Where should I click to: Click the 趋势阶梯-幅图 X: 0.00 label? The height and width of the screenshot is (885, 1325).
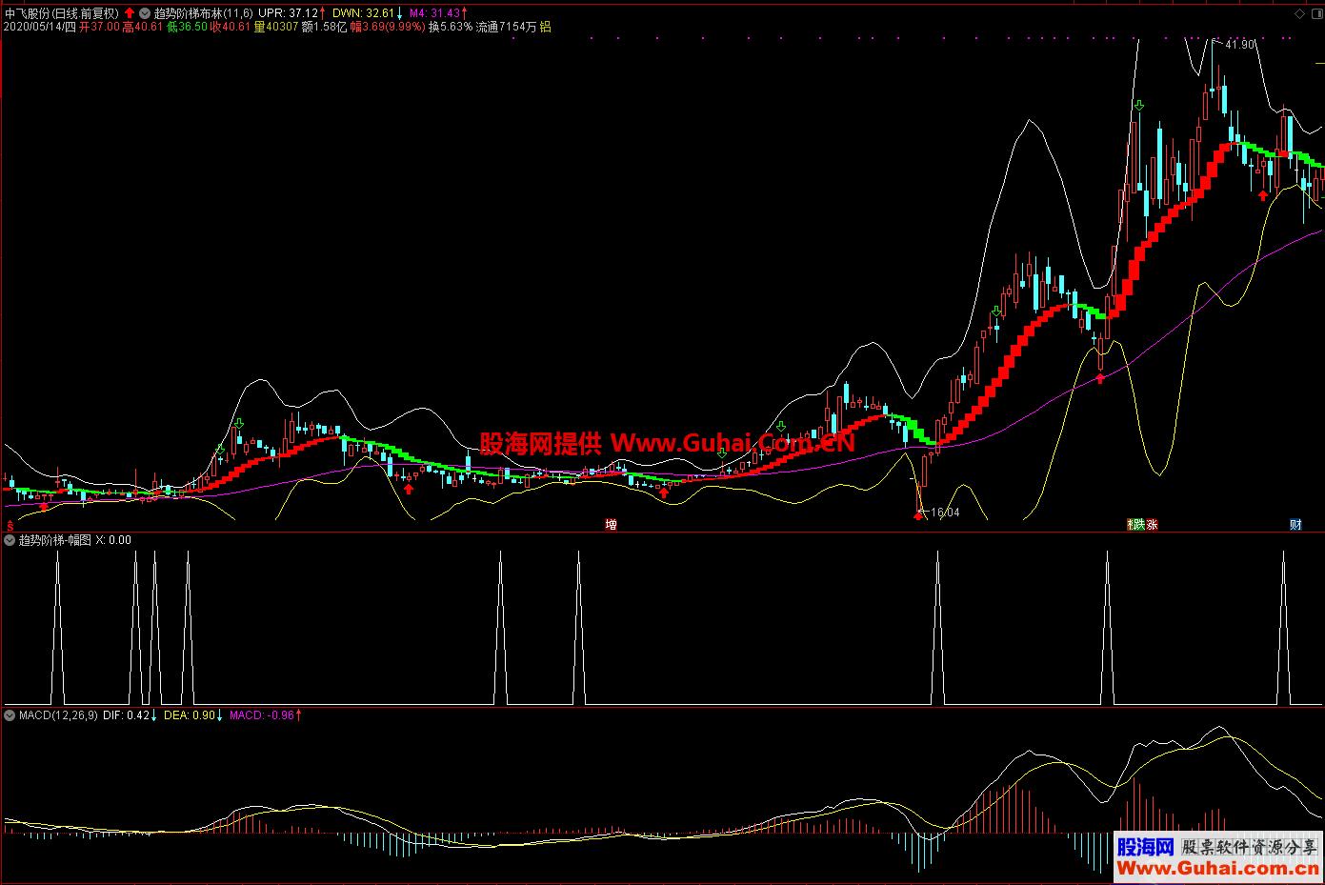75,540
